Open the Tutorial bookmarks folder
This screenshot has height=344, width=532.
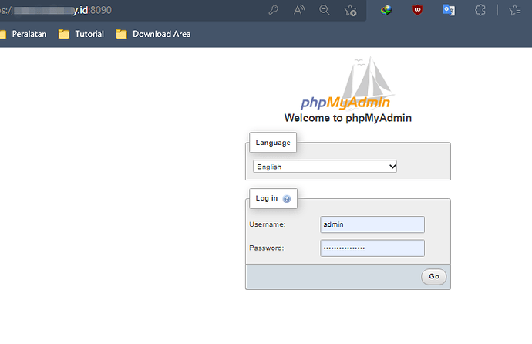tap(81, 34)
